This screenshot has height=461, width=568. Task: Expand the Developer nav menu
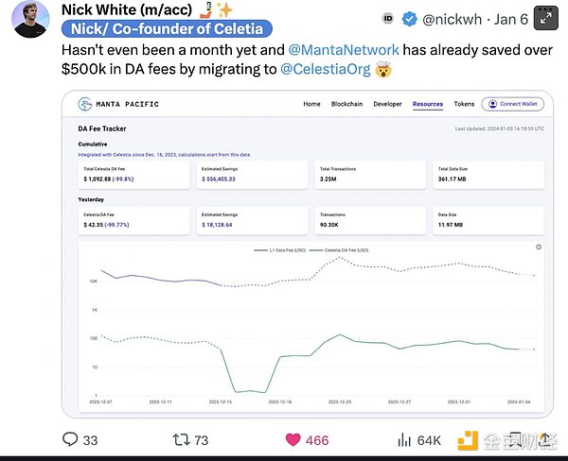pyautogui.click(x=388, y=104)
